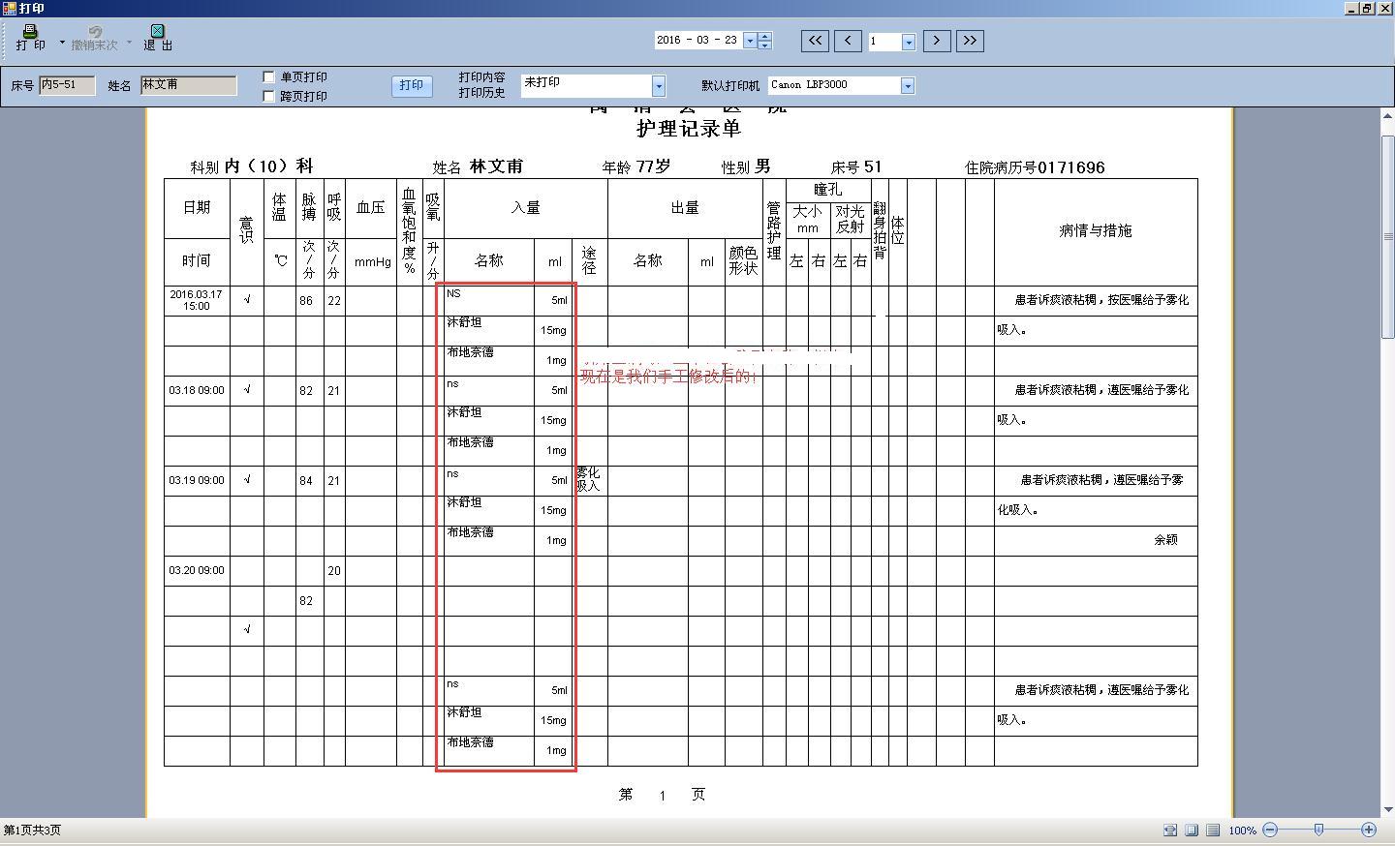Click the 撤销末次 undo toolbar icon
1395x846 pixels.
95,38
